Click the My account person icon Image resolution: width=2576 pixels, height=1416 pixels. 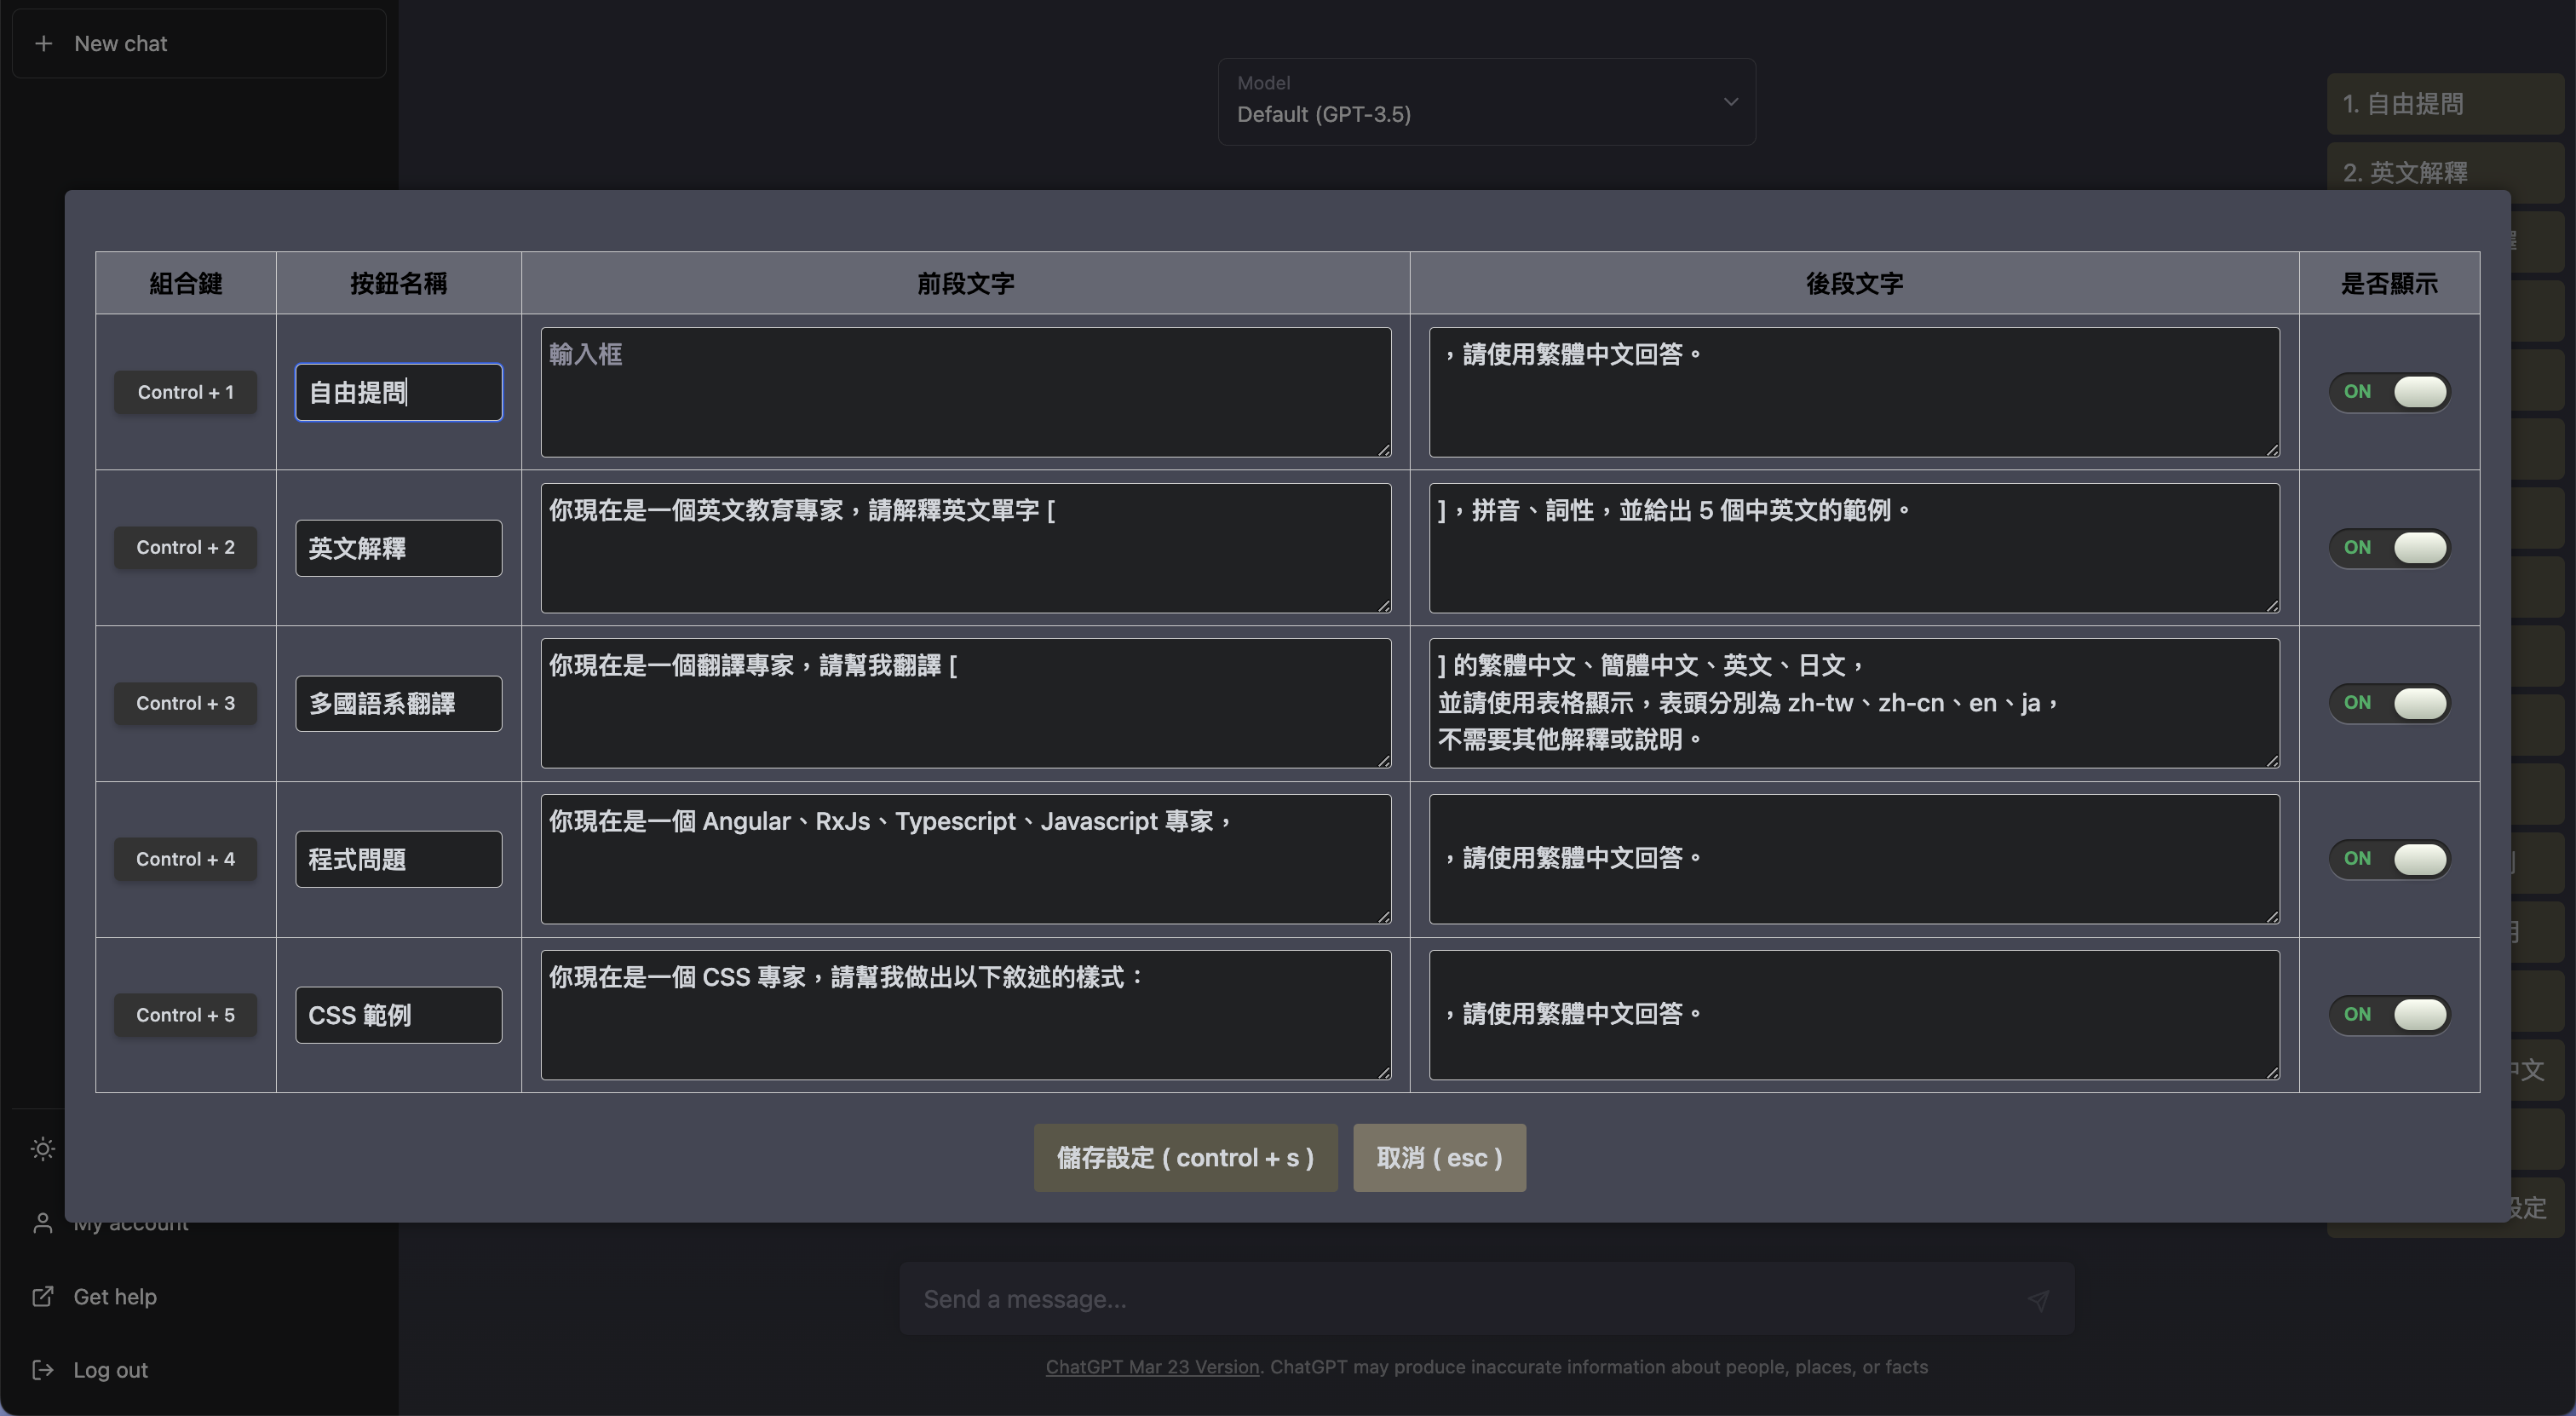click(42, 1223)
